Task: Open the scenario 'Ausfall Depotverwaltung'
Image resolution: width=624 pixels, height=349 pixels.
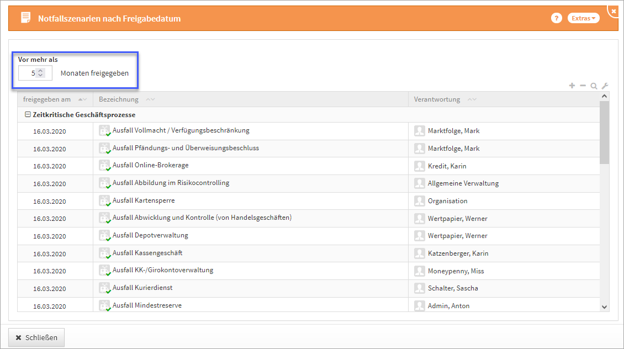Action: click(150, 235)
